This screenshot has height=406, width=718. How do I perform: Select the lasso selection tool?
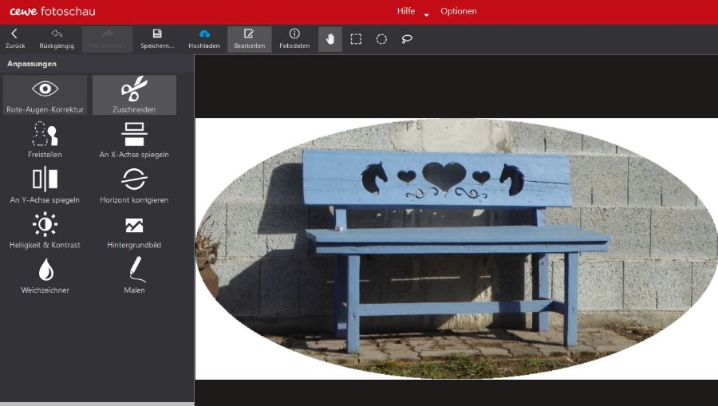point(407,39)
